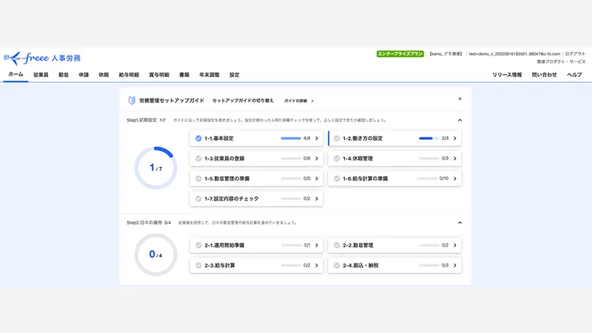Close the setup guide panel with X
Screen dimensions: 592x333
point(460,98)
